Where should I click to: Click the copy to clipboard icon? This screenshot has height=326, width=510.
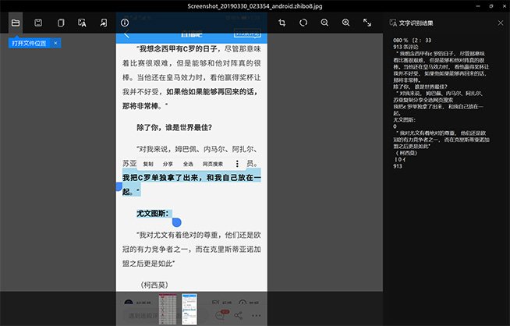[60, 23]
